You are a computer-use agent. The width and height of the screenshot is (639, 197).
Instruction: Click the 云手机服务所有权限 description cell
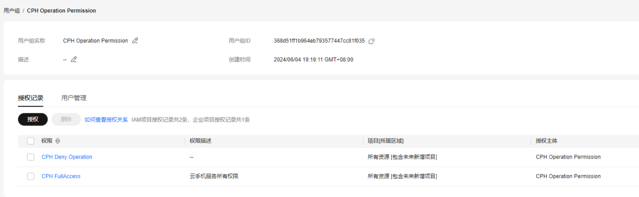pos(214,177)
